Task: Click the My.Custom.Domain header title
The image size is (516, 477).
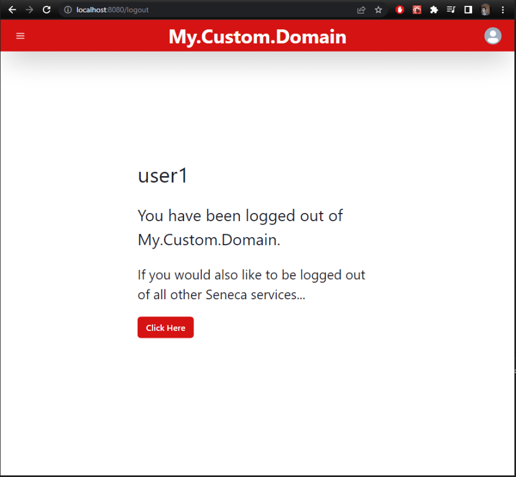Action: tap(257, 36)
